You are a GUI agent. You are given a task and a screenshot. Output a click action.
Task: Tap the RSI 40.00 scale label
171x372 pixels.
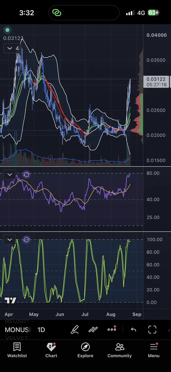click(x=153, y=199)
